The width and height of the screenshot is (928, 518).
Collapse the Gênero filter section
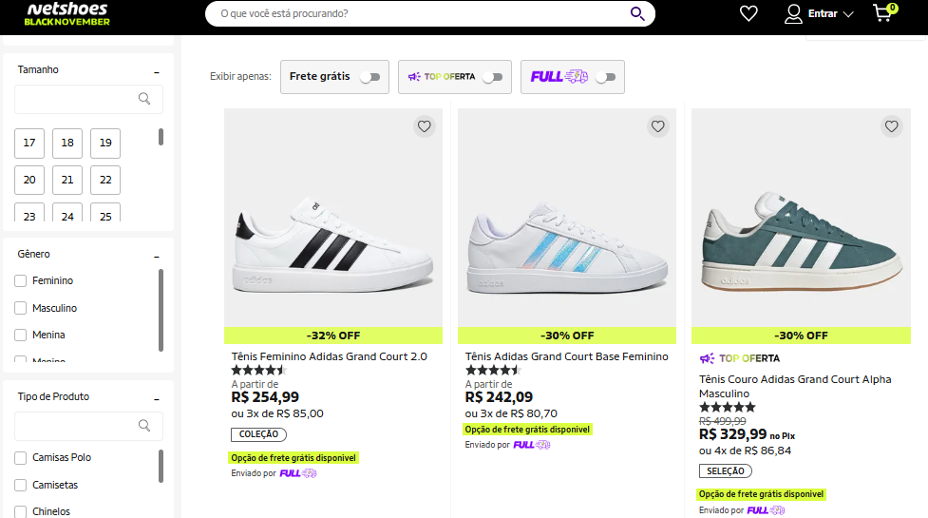click(x=156, y=256)
